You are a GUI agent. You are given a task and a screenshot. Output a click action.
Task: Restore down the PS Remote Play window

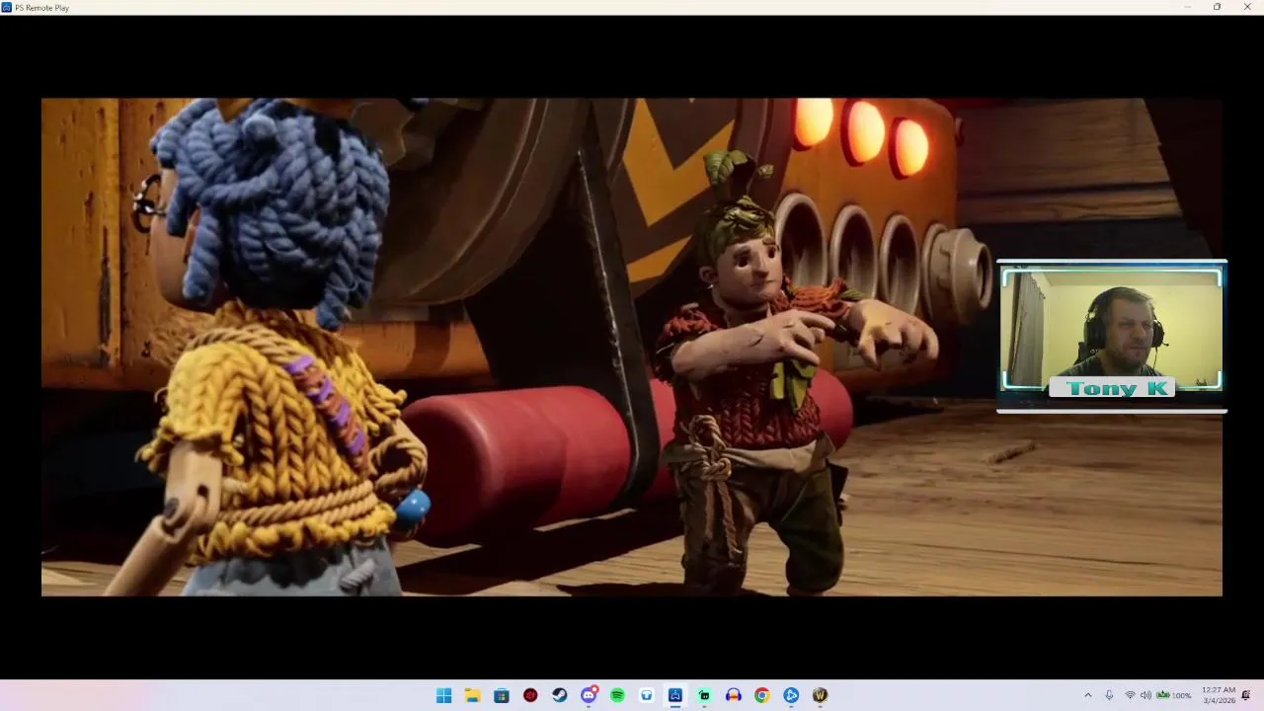point(1217,7)
